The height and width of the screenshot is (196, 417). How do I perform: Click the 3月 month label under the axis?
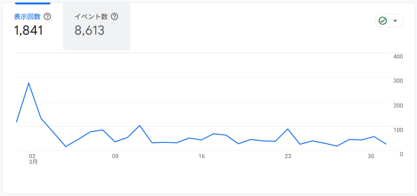tap(33, 162)
